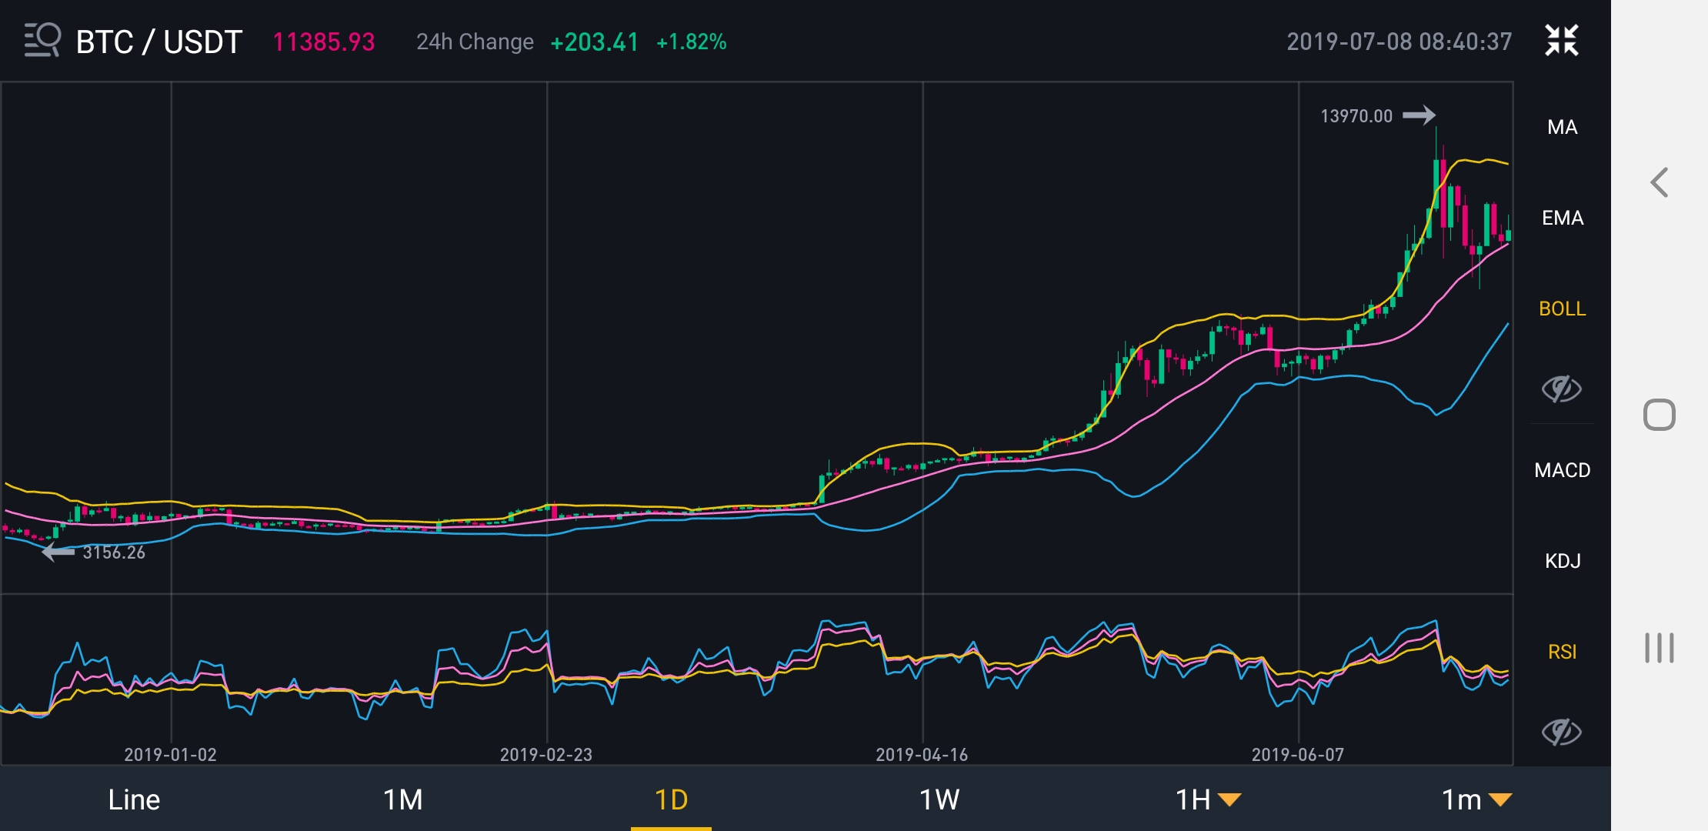Click the 3156.26 low price arrow

(x=58, y=552)
